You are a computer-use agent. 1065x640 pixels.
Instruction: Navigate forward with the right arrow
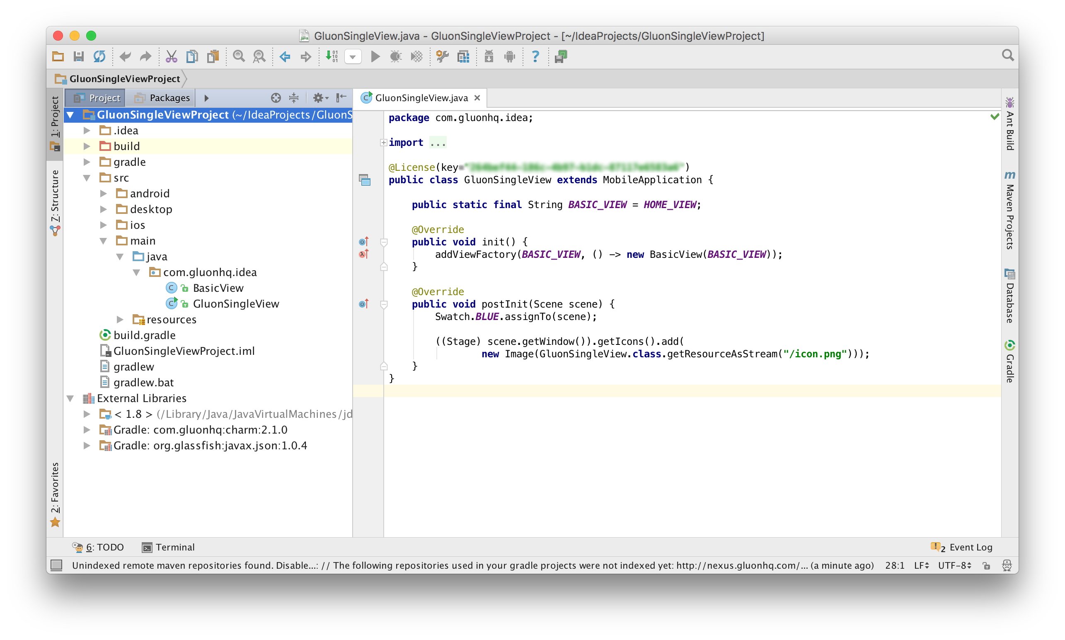click(306, 56)
